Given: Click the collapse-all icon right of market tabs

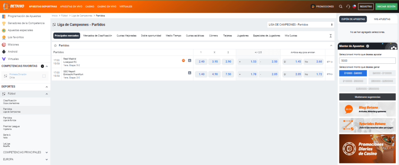Looking at the screenshot, I should (x=331, y=36).
